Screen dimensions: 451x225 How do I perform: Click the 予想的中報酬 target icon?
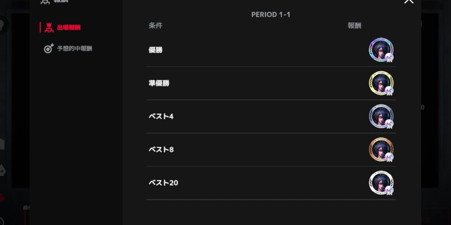tap(48, 48)
